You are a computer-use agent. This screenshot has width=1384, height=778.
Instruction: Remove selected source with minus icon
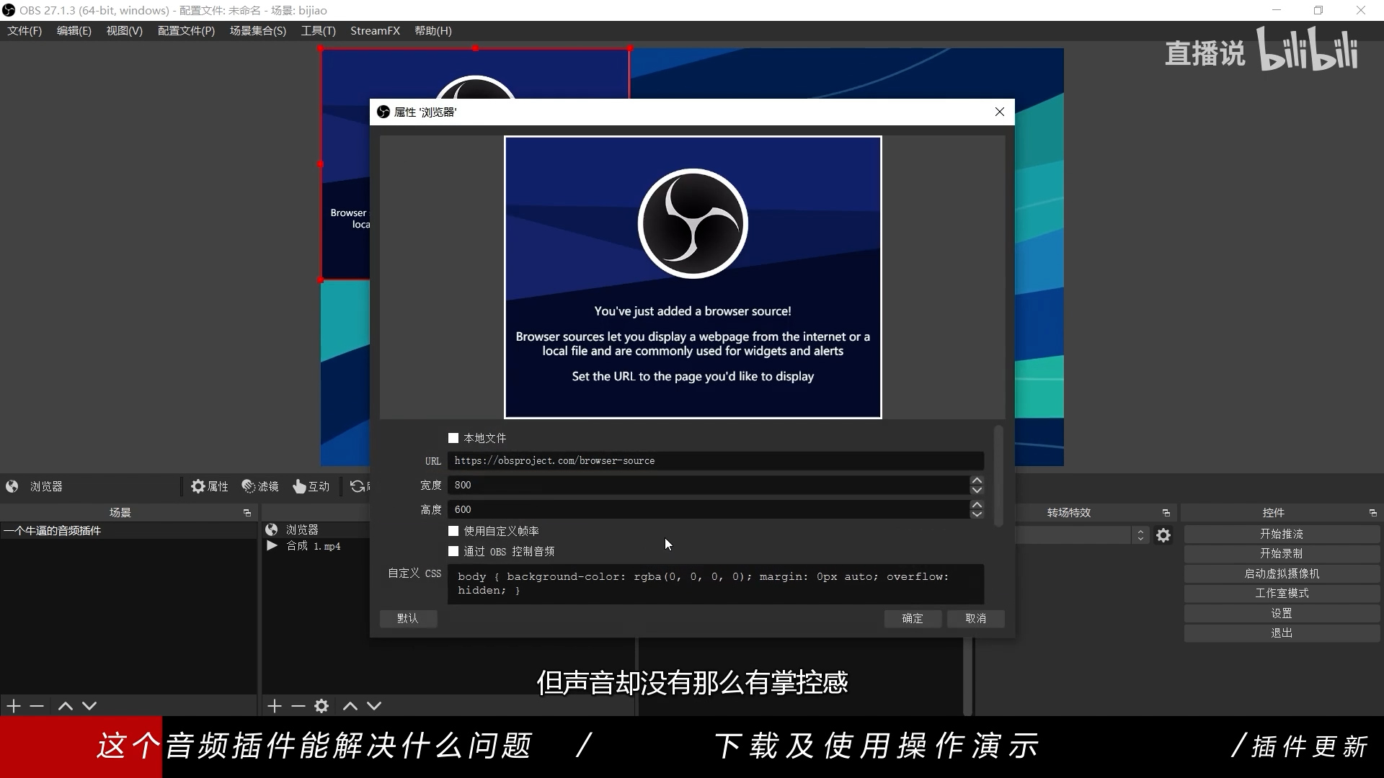click(x=298, y=706)
